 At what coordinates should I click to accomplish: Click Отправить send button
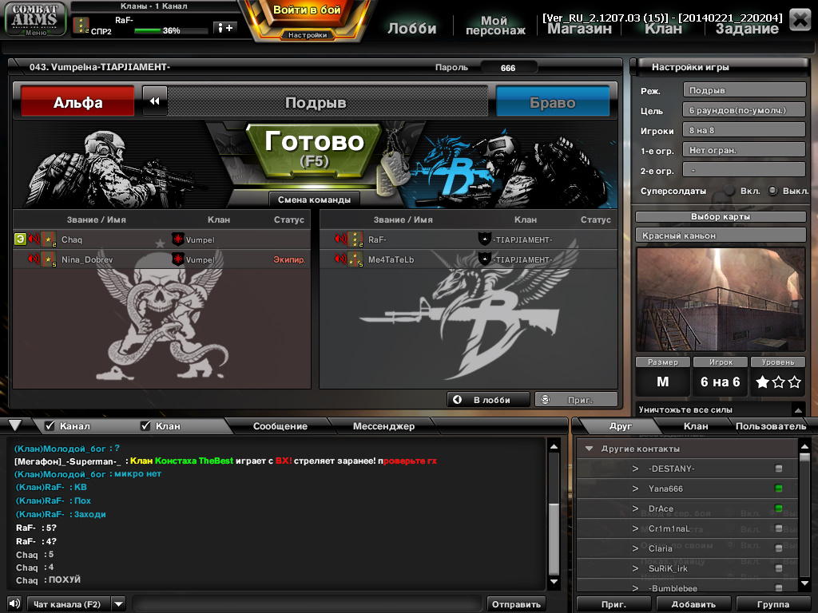tap(516, 604)
